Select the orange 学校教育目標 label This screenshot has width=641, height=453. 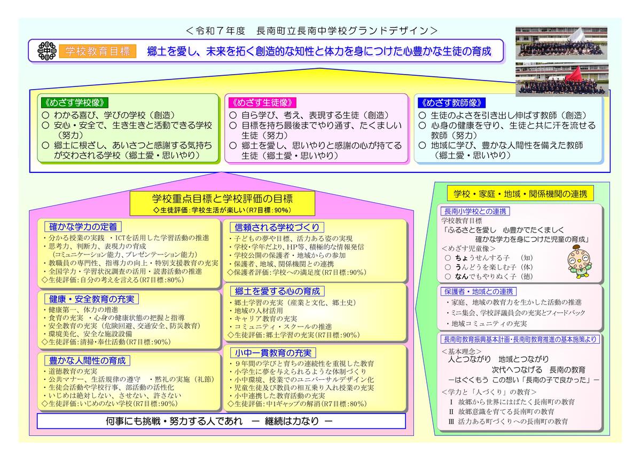pyautogui.click(x=97, y=51)
